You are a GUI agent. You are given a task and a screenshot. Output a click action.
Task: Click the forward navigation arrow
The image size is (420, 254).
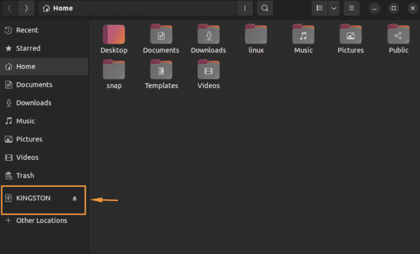(x=26, y=8)
